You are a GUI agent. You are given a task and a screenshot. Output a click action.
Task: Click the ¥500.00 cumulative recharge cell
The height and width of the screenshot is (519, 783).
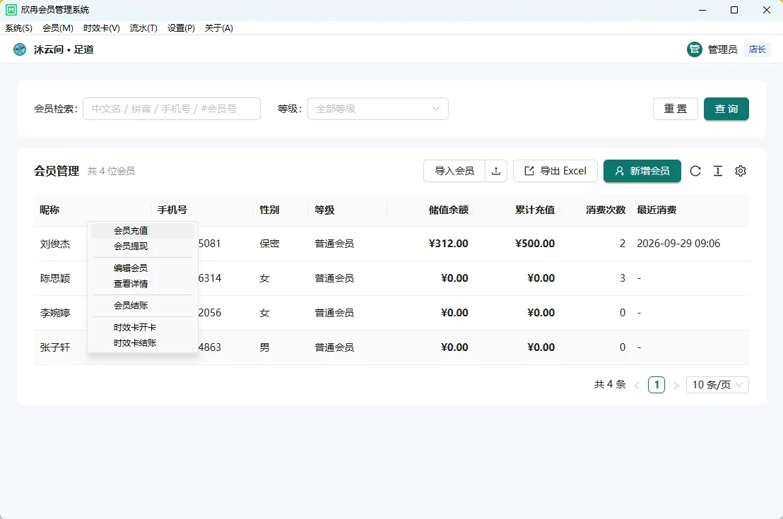click(535, 244)
